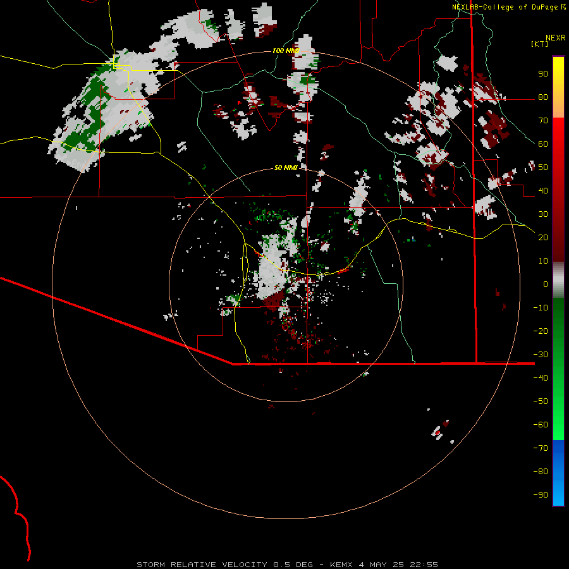This screenshot has height=569, width=569.
Task: Click the 60 value on velocity scale
Action: tap(543, 144)
